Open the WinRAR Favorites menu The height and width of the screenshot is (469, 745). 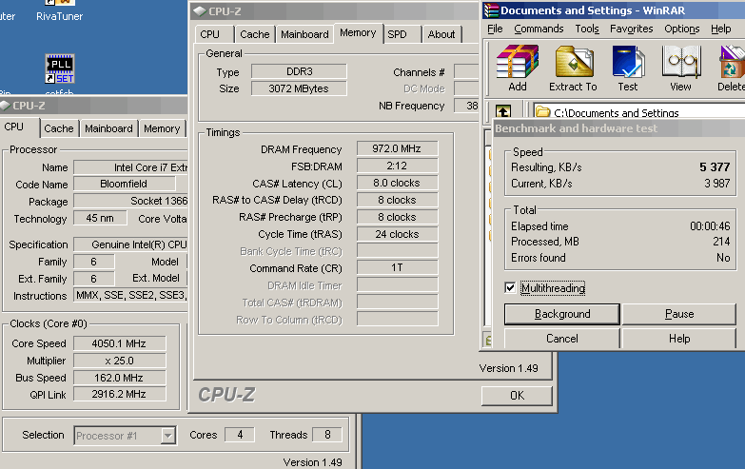(631, 29)
